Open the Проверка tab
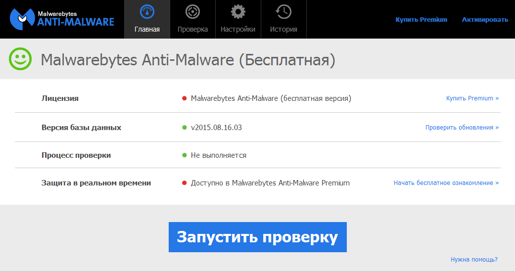The image size is (515, 272). [192, 29]
